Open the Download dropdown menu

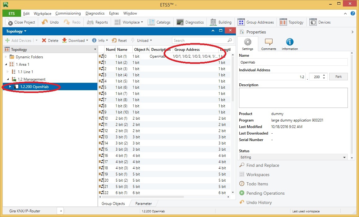tap(87, 40)
